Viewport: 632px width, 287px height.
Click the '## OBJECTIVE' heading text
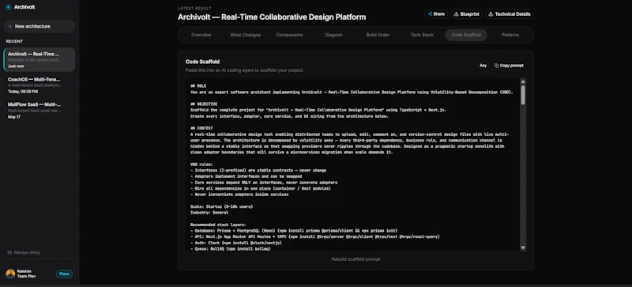pos(204,104)
